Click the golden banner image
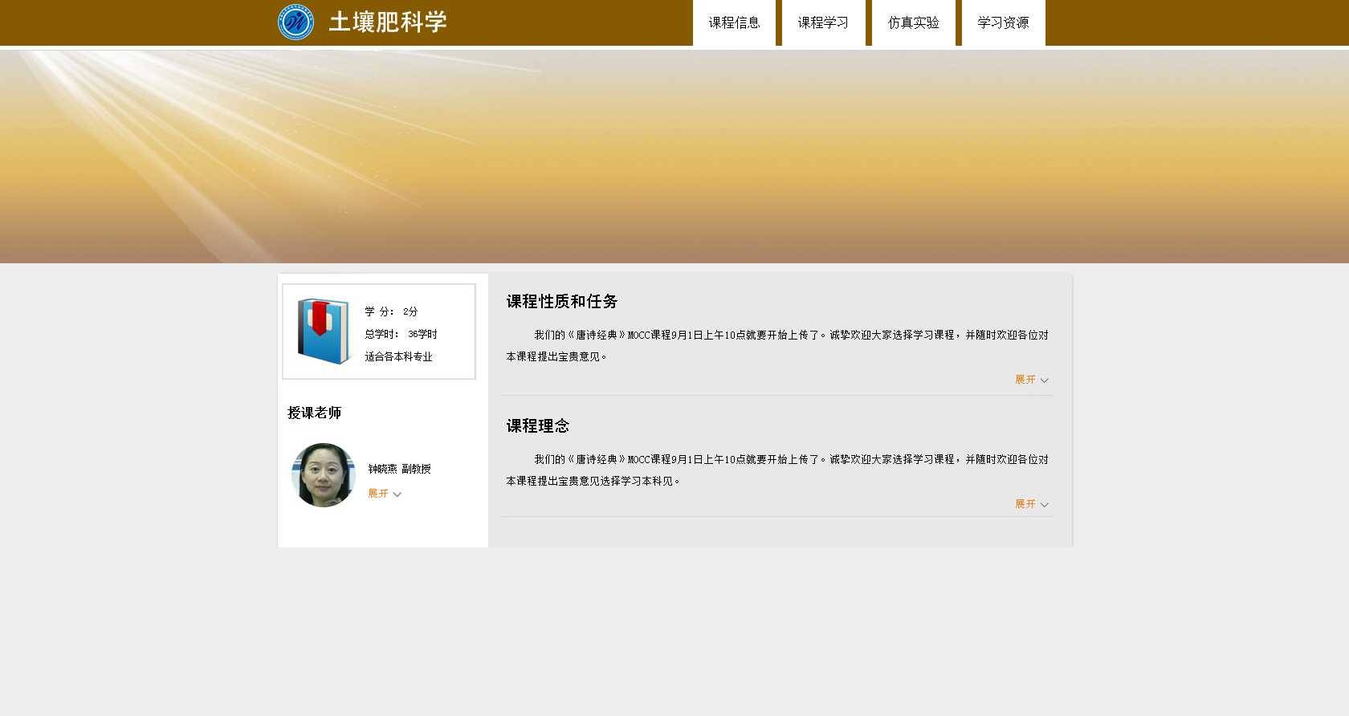The image size is (1349, 716). point(674,157)
